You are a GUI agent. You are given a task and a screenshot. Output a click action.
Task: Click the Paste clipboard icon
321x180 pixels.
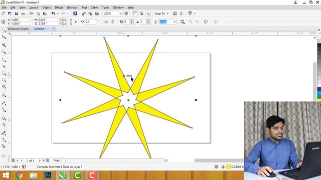point(45,13)
